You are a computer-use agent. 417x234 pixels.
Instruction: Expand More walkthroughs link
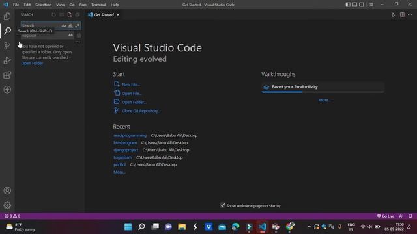point(324,100)
